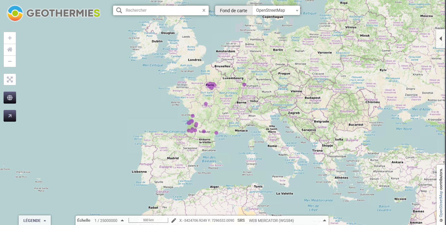Open the OpenStreetMap basemap dropdown
The height and width of the screenshot is (225, 446).
tap(276, 10)
